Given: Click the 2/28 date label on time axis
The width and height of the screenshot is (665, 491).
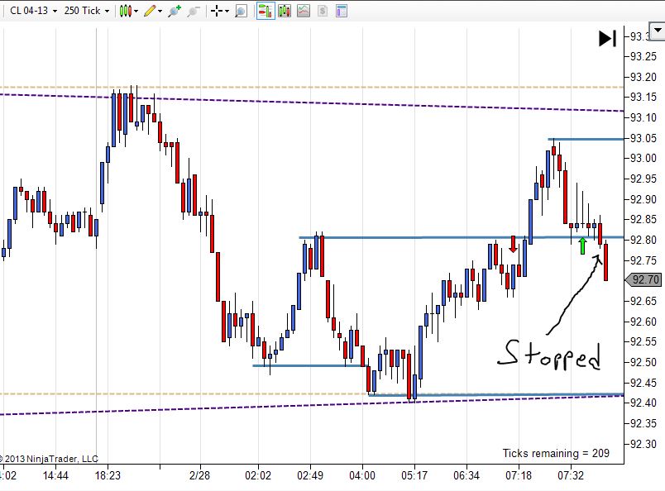Looking at the screenshot, I should pos(199,475).
